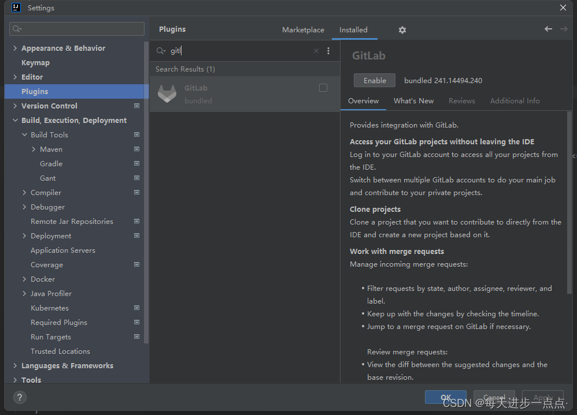The width and height of the screenshot is (577, 415).
Task: Expand the Editor section
Action: click(15, 77)
